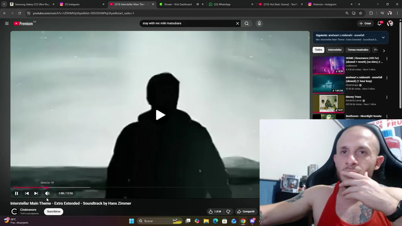Mute the video using the speaker icon
Image resolution: width=402 pixels, height=226 pixels.
pos(47,193)
